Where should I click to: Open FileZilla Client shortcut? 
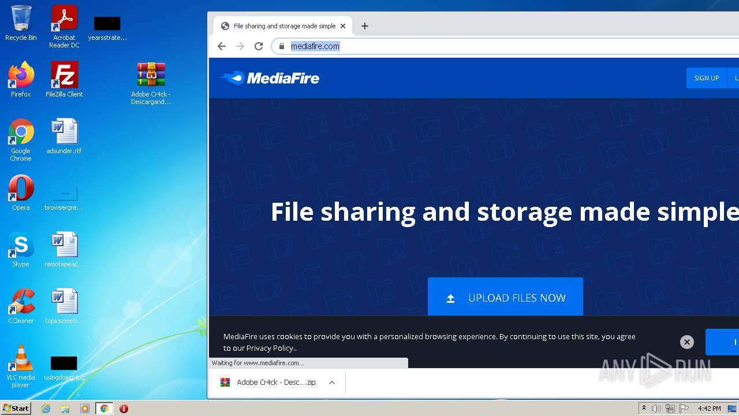(64, 80)
